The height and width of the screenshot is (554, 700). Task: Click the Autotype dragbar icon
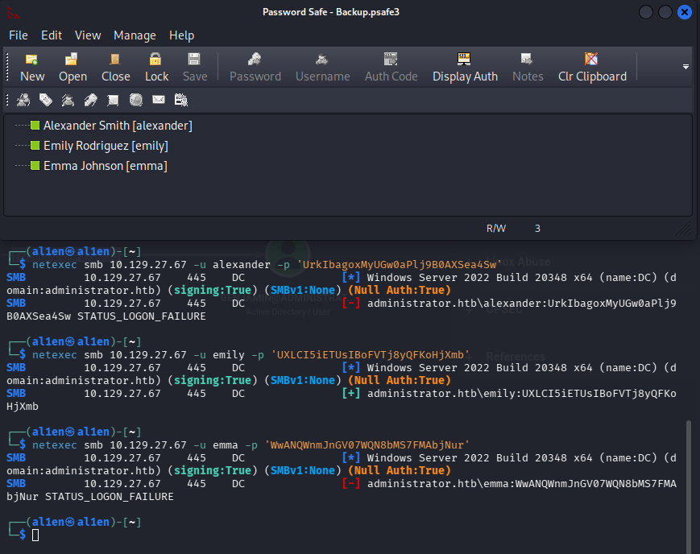pos(180,100)
